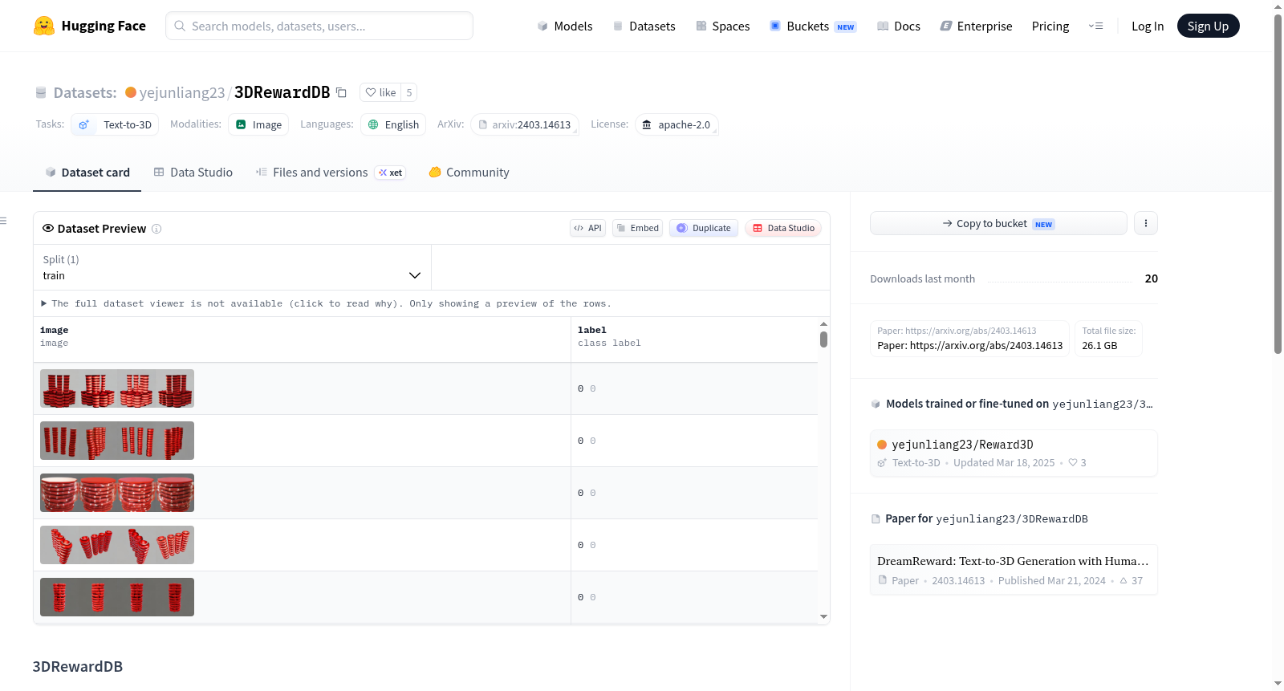Click the preview table scroll-down arrow
1284x691 pixels.
(823, 617)
